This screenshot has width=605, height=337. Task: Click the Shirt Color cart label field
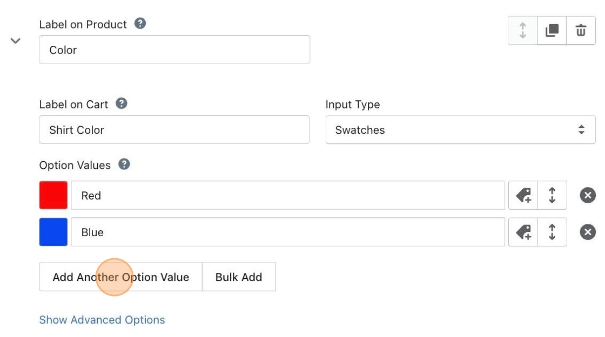(x=174, y=130)
